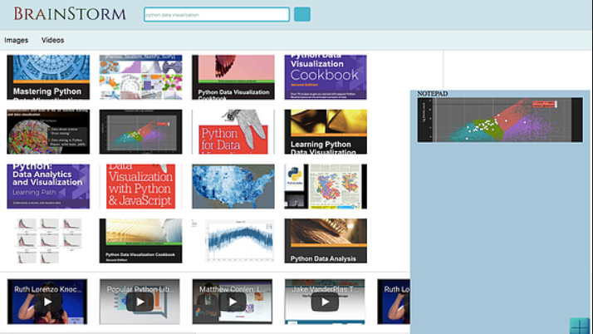The image size is (593, 334).
Task: Click the BrainStorm logo
Action: pyautogui.click(x=70, y=14)
